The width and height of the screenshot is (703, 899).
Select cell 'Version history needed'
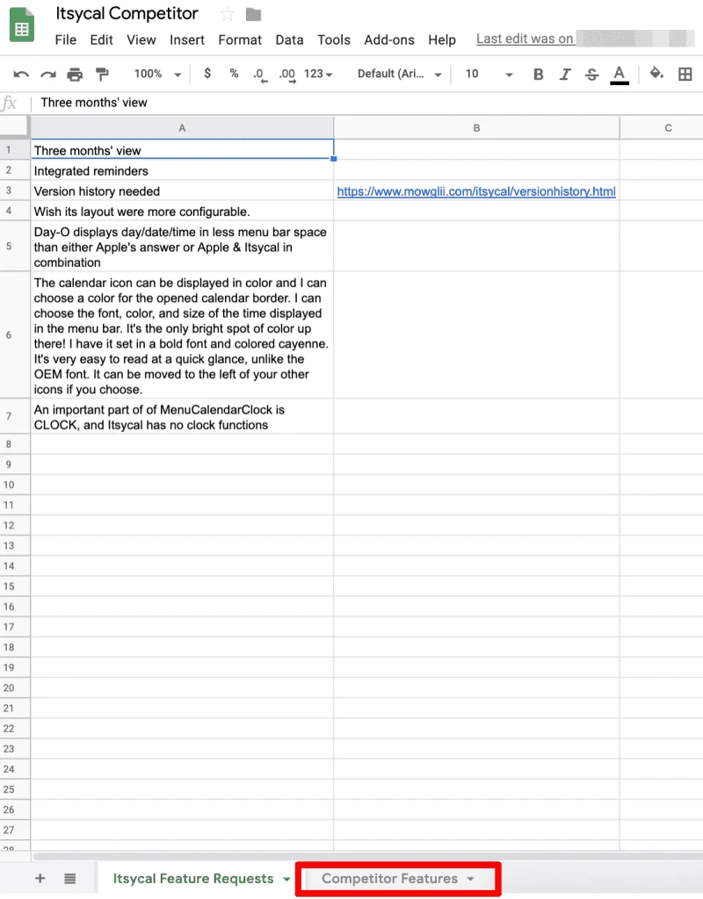pyautogui.click(x=182, y=191)
